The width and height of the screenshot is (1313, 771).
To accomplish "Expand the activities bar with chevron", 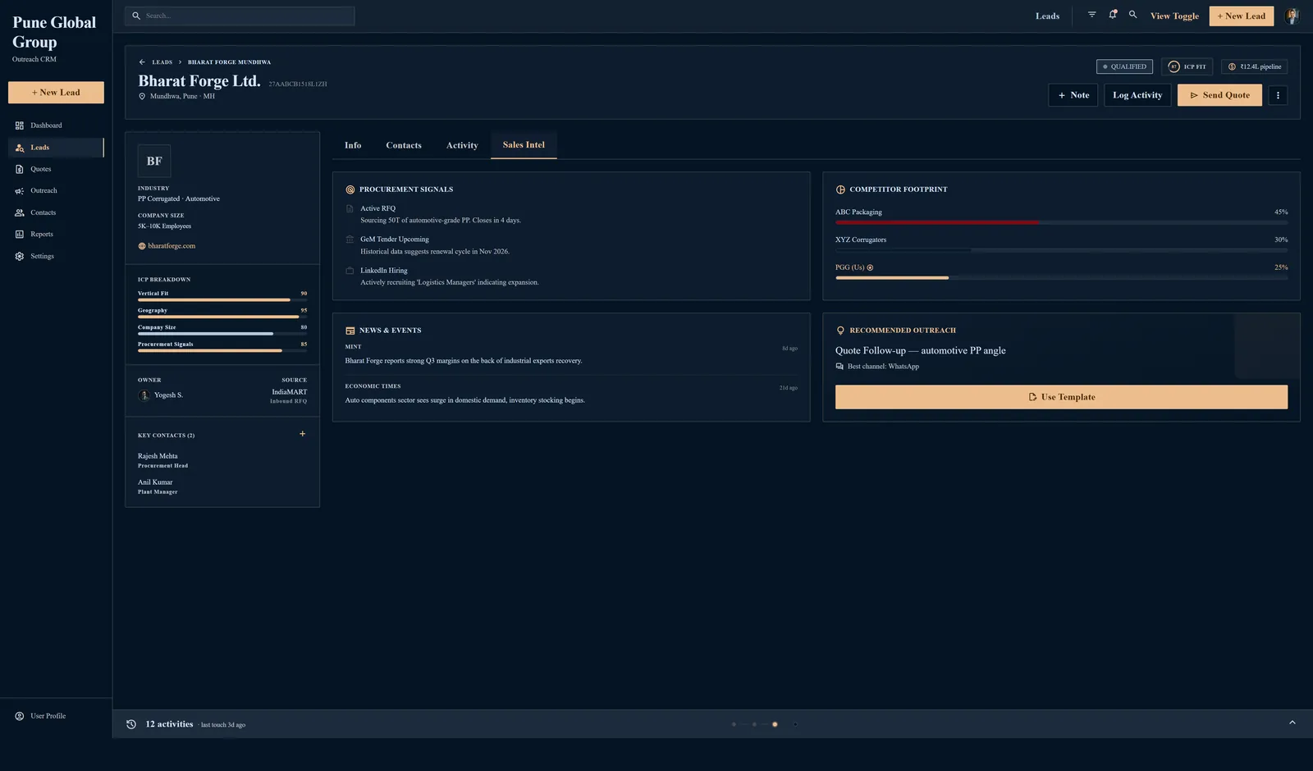I will tap(1292, 723).
